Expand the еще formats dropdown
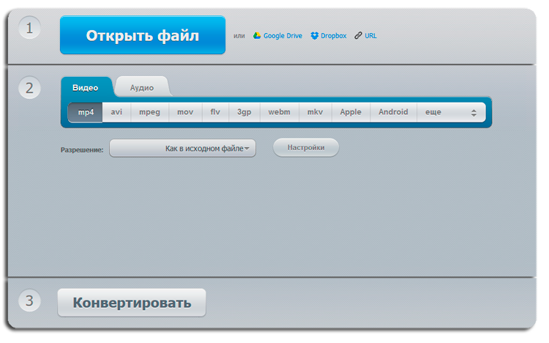 450,112
